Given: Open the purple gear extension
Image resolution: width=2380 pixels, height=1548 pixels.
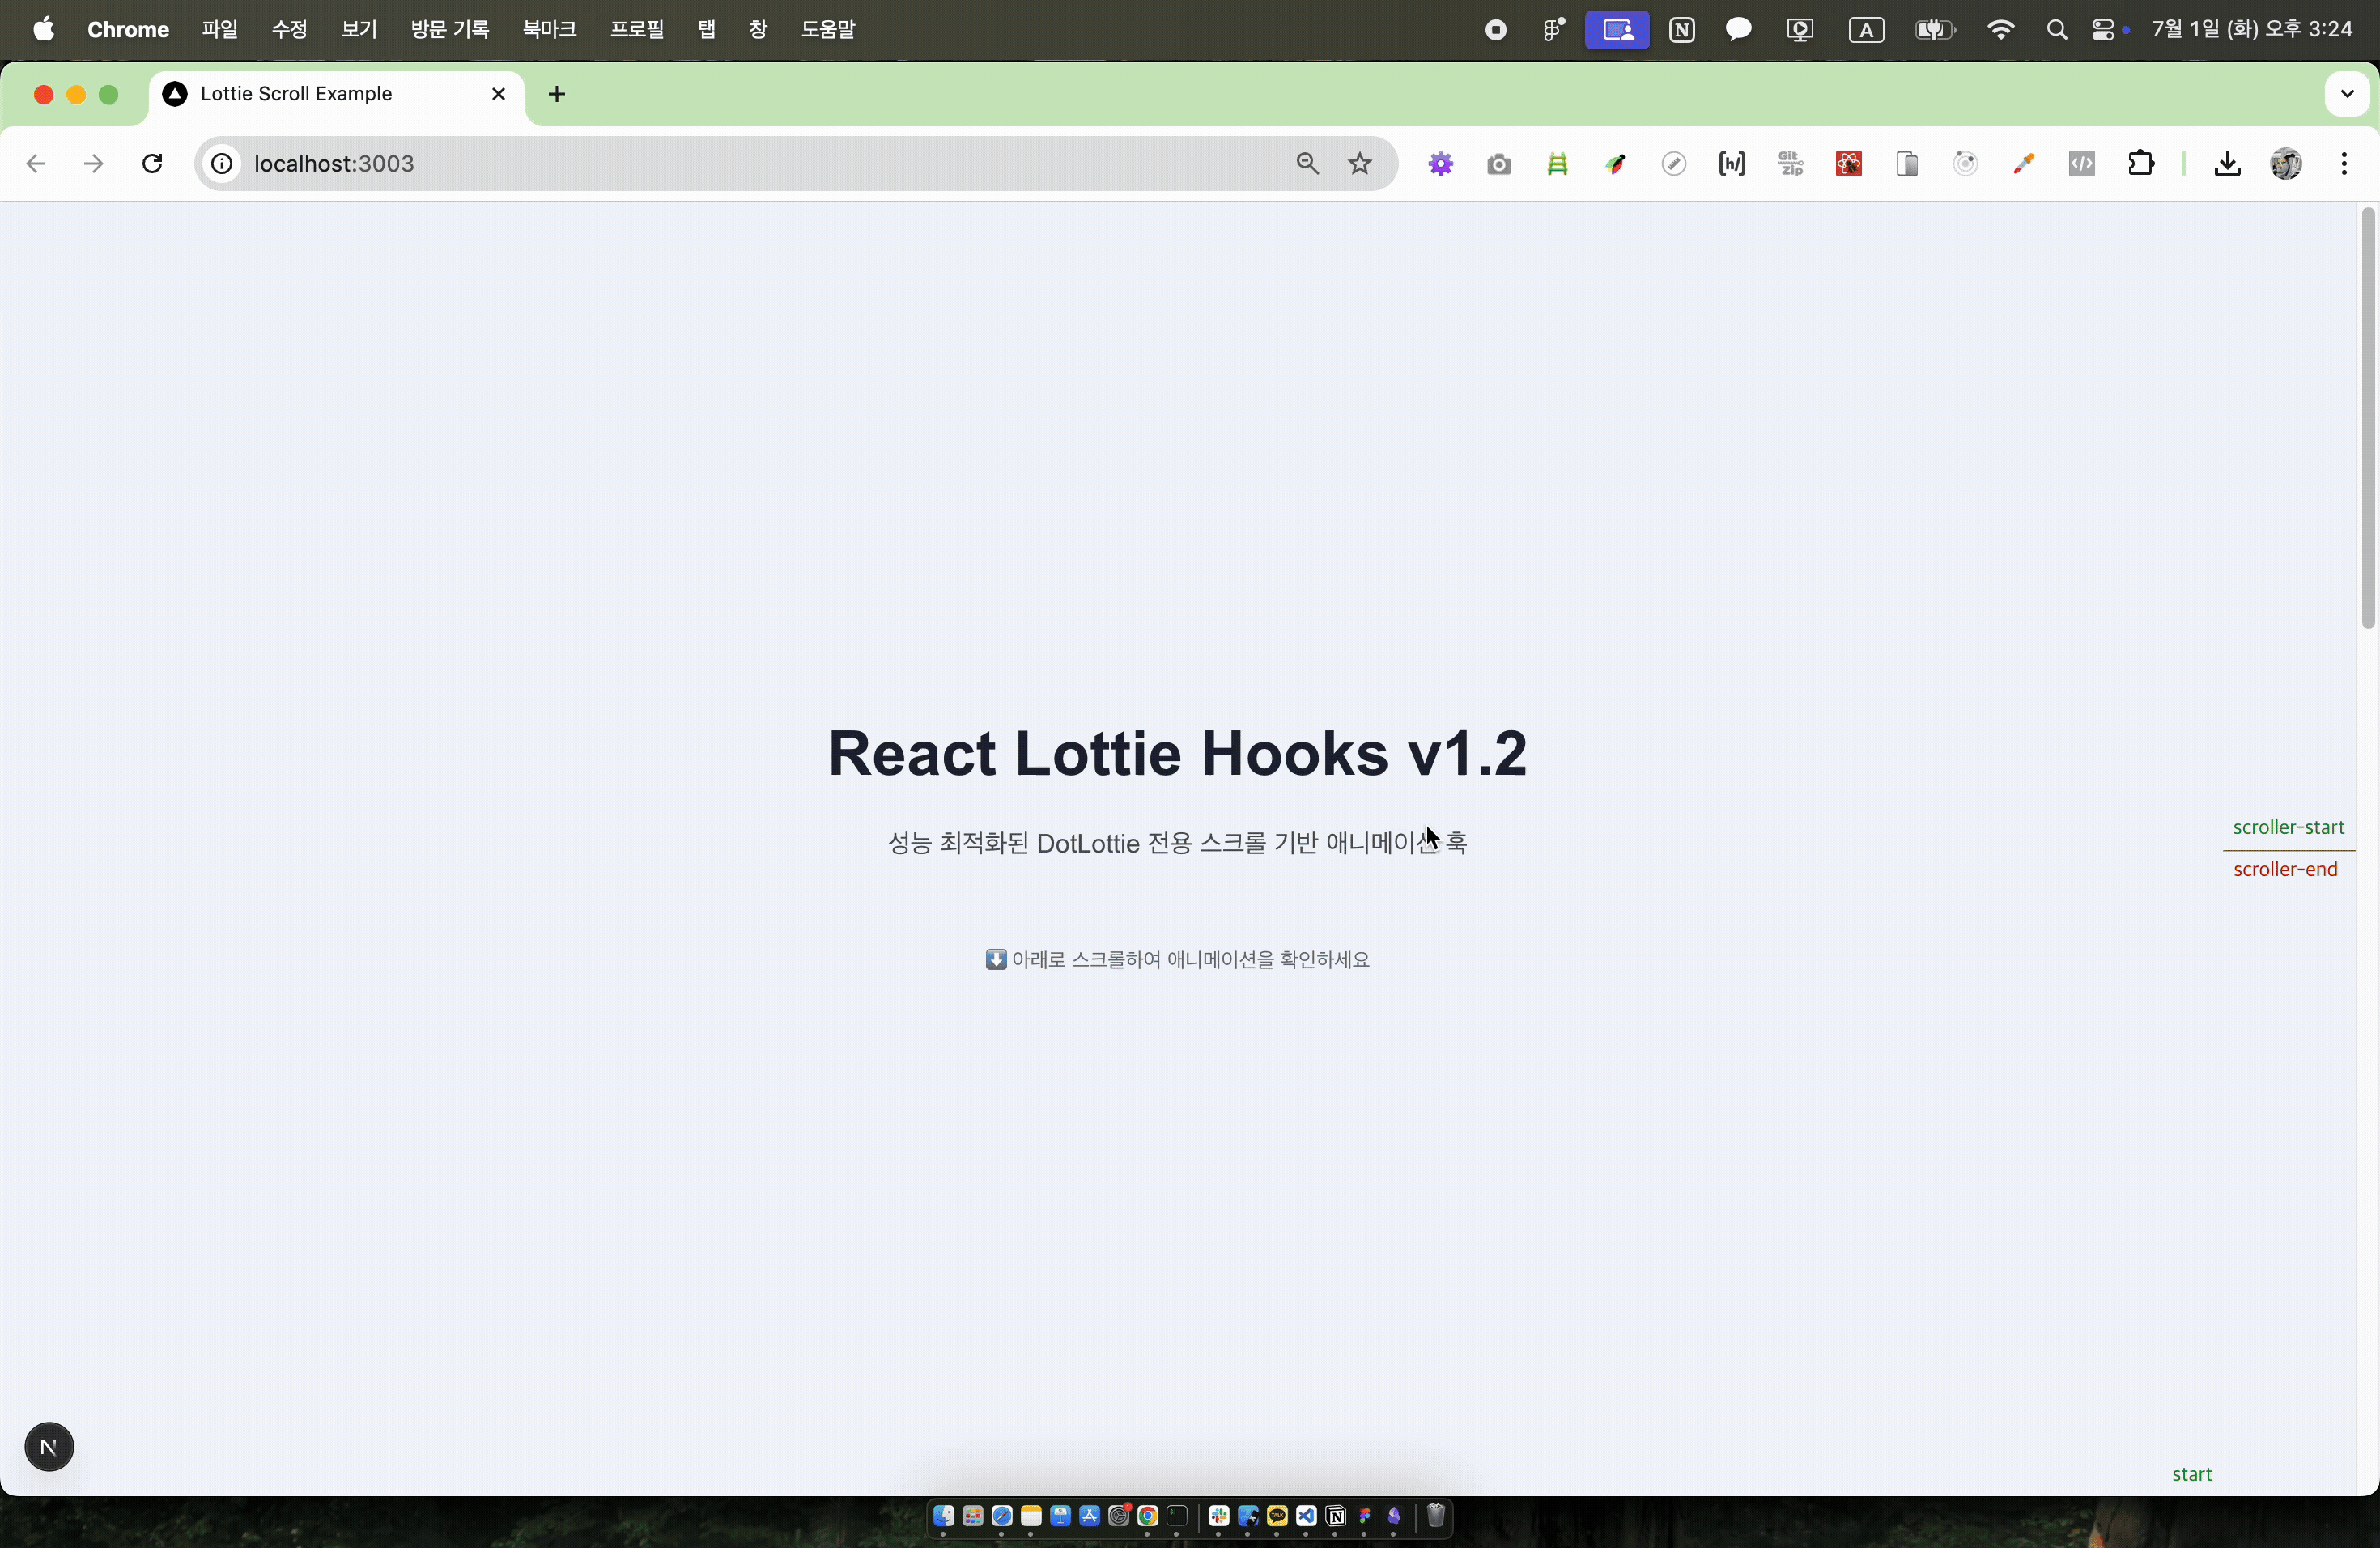Looking at the screenshot, I should pyautogui.click(x=1440, y=164).
